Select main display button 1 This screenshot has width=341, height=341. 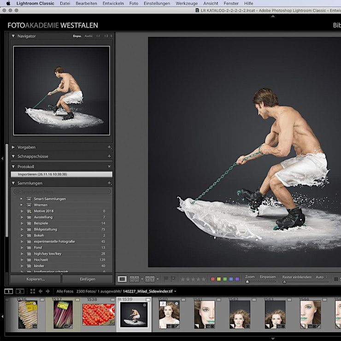point(9,291)
